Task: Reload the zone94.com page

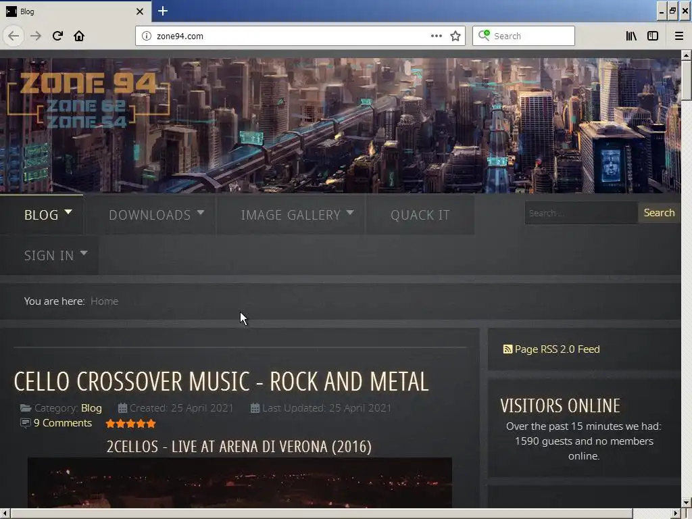Action: [x=57, y=36]
